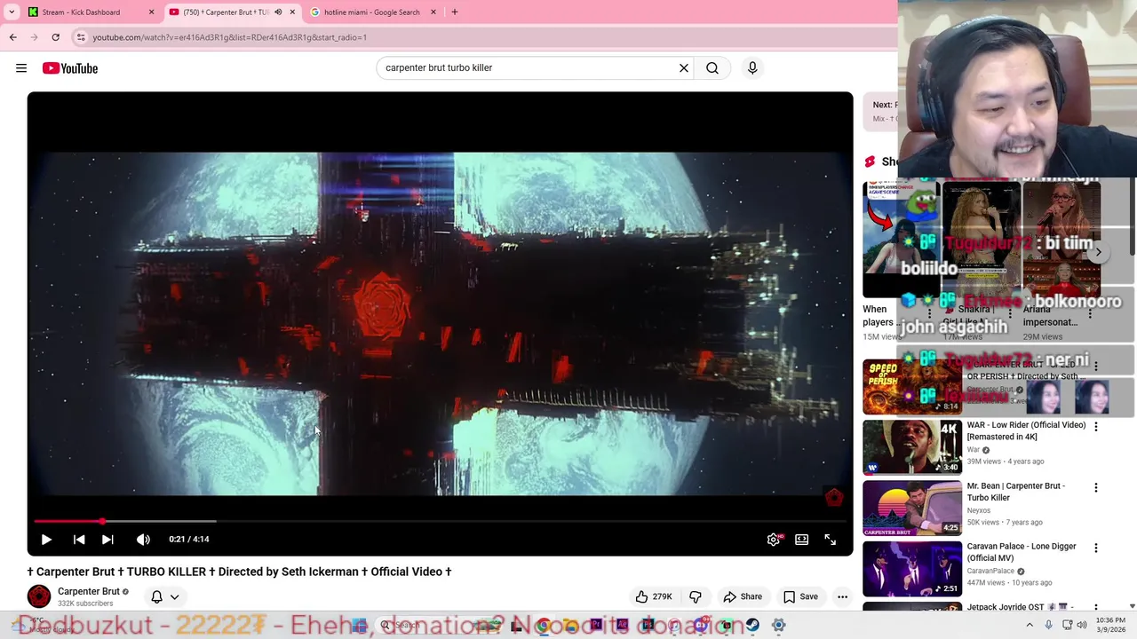Open the tab search dropdown arrow
The image size is (1137, 639).
(12, 12)
